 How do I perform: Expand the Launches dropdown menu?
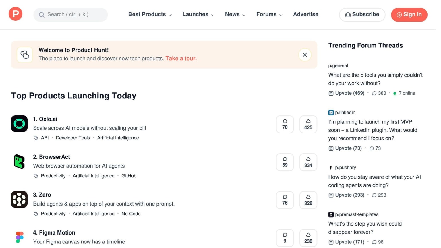tap(198, 14)
